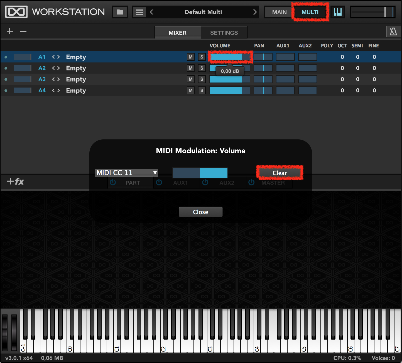Toggle the keyboard display icon
The width and height of the screenshot is (402, 363).
[x=338, y=12]
